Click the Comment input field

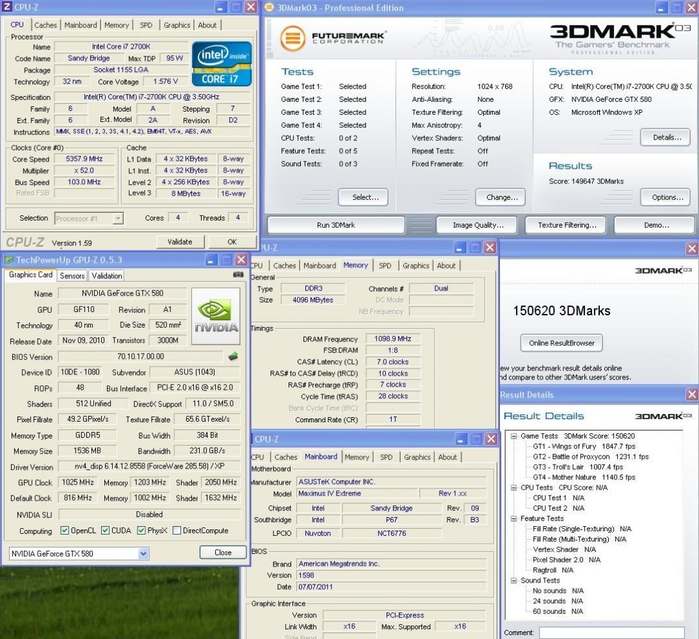(611, 633)
